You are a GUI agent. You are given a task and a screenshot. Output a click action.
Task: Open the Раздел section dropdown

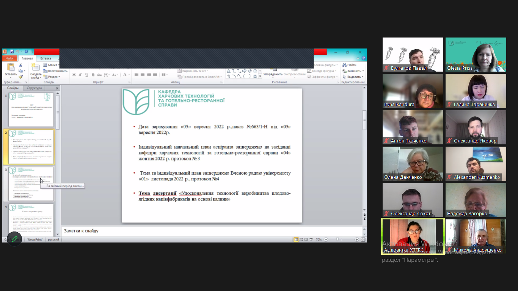coord(52,77)
